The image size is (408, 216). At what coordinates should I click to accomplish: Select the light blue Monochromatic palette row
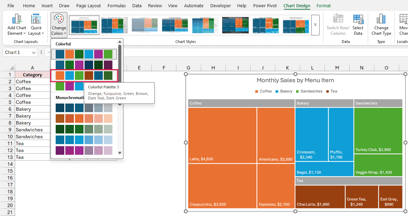[x=84, y=140]
